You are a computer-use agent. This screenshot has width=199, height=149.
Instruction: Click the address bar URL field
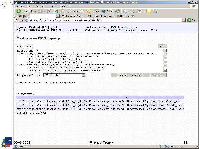pos(105,20)
